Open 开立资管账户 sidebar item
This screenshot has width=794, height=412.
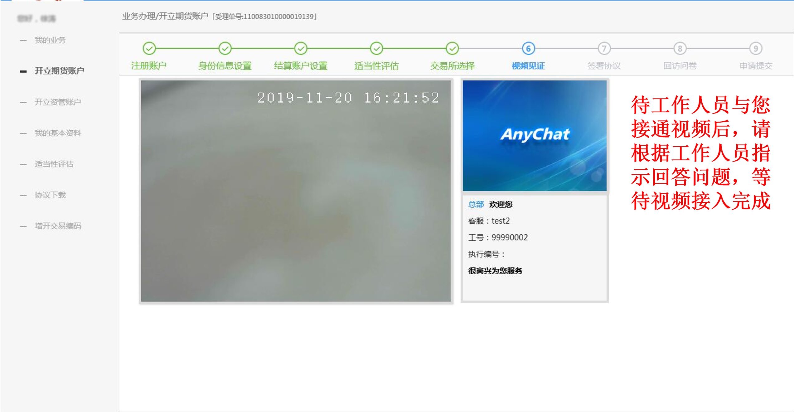[58, 102]
